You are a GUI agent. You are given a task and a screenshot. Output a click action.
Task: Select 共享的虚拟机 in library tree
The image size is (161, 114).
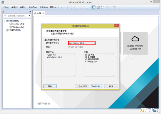pyautogui.click(x=15, y=30)
